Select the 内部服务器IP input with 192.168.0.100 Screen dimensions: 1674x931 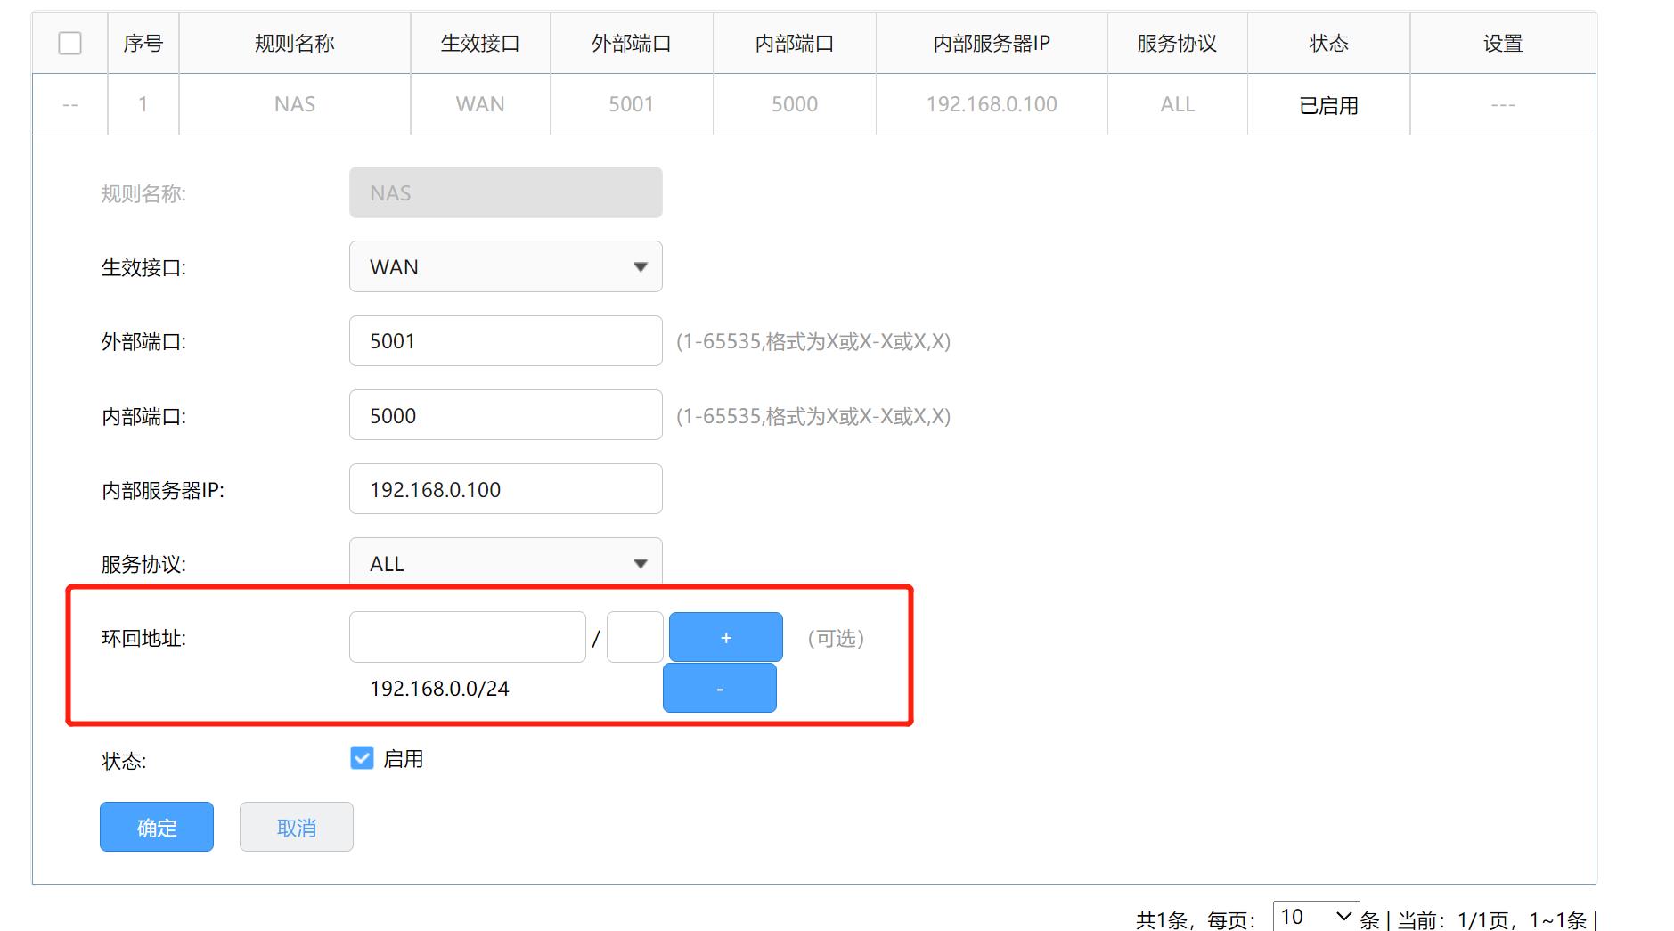coord(505,488)
